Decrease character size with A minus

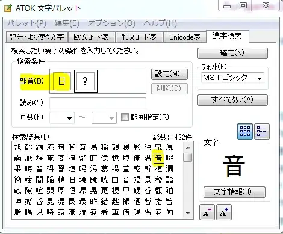point(207,212)
